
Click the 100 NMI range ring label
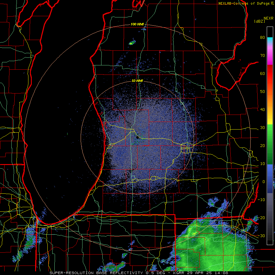click(137, 24)
